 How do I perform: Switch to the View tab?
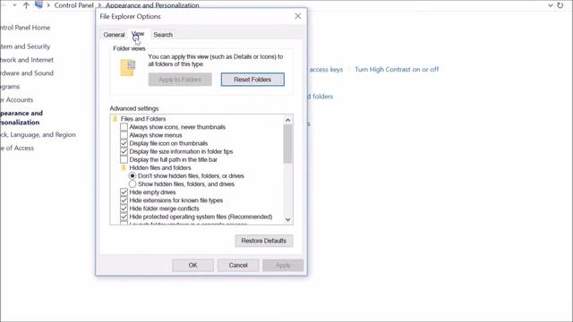pos(138,34)
